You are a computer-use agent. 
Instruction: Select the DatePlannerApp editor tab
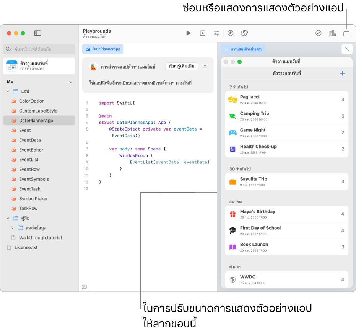click(102, 49)
